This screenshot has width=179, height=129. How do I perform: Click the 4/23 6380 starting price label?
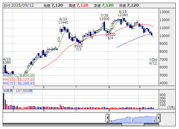(x=7, y=61)
